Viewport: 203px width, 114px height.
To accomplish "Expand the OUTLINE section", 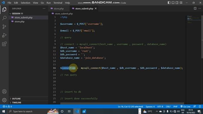I will point(16,98).
